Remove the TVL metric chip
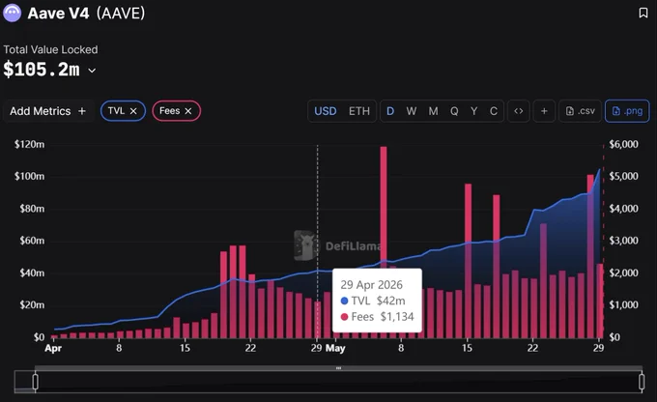This screenshot has height=402, width=657. coord(133,111)
